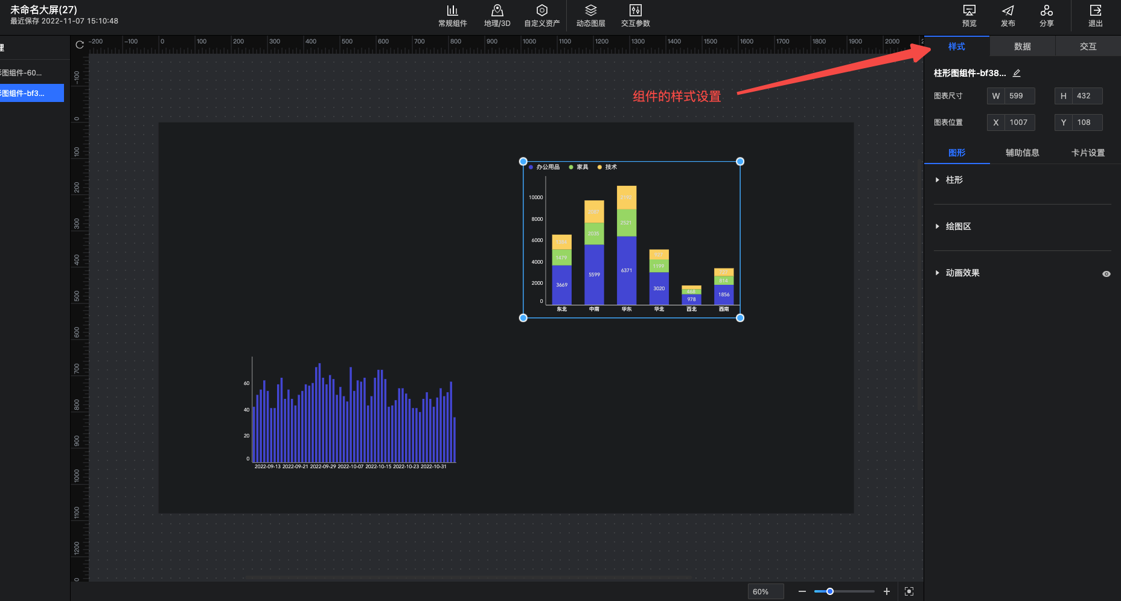This screenshot has width=1121, height=601.
Task: Click the zoom-out minus button
Action: click(802, 591)
